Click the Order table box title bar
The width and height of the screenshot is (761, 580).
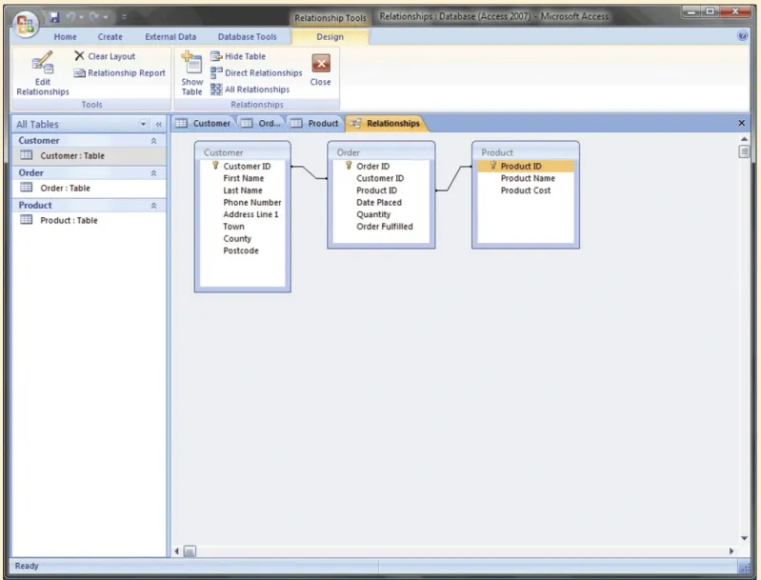[x=381, y=152]
